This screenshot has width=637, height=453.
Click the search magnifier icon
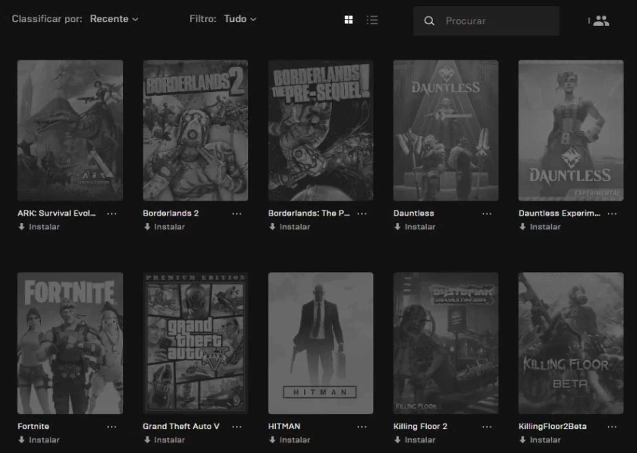tap(429, 21)
